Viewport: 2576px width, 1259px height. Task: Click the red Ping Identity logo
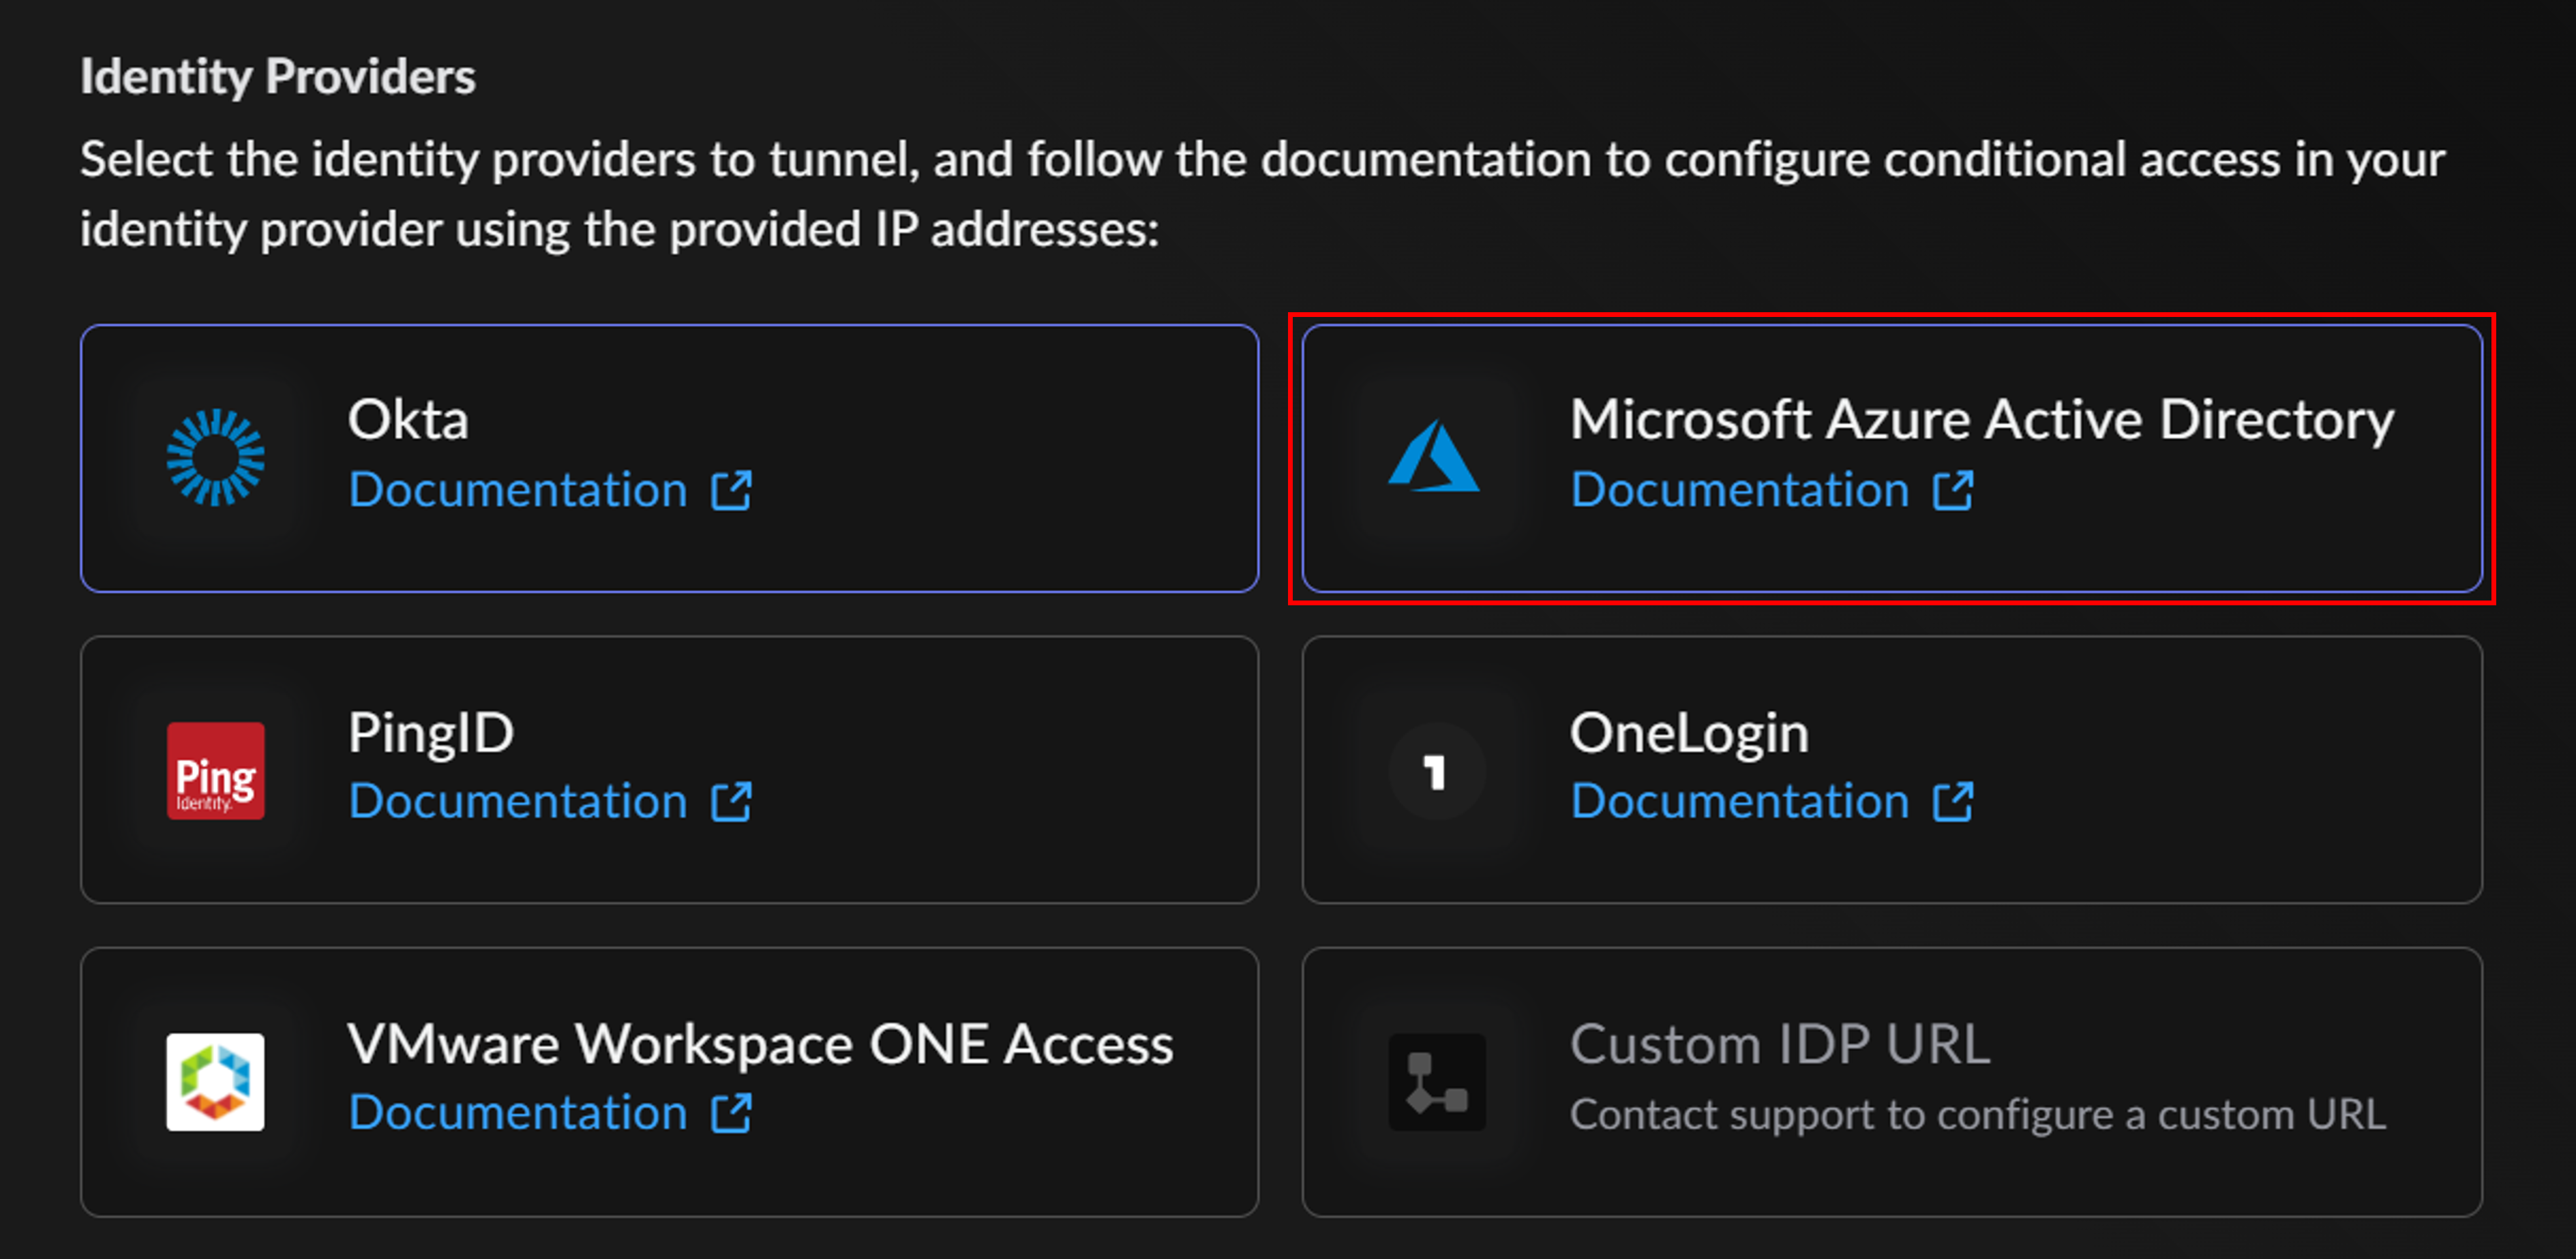pos(215,770)
